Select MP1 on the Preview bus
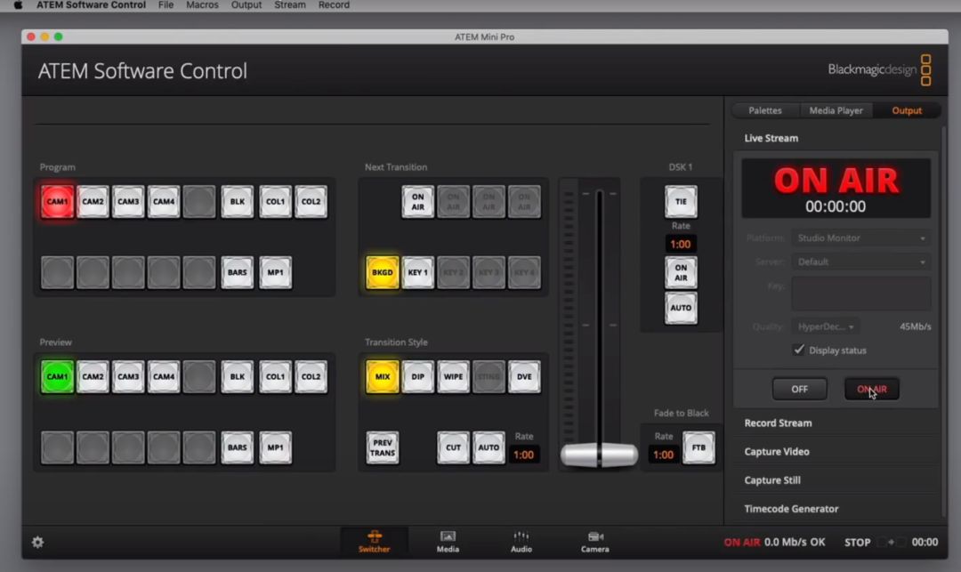Image resolution: width=961 pixels, height=572 pixels. coord(275,447)
